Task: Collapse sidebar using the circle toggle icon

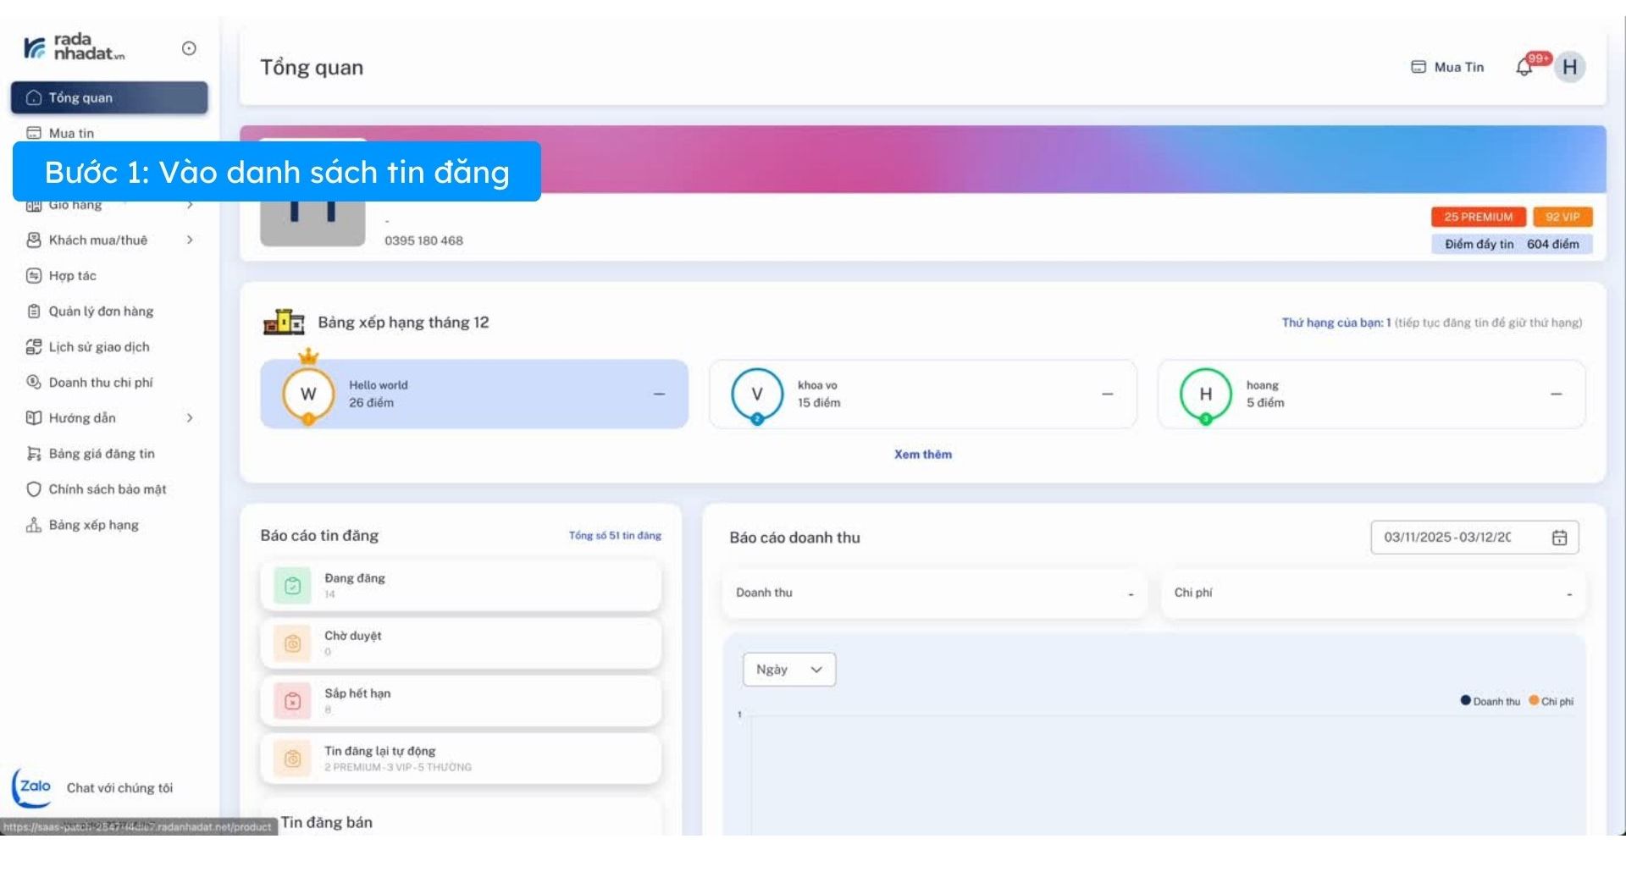Action: (189, 48)
